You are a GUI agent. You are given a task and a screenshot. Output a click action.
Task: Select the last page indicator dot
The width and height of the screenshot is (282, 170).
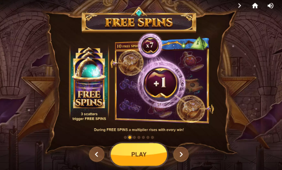click(152, 138)
